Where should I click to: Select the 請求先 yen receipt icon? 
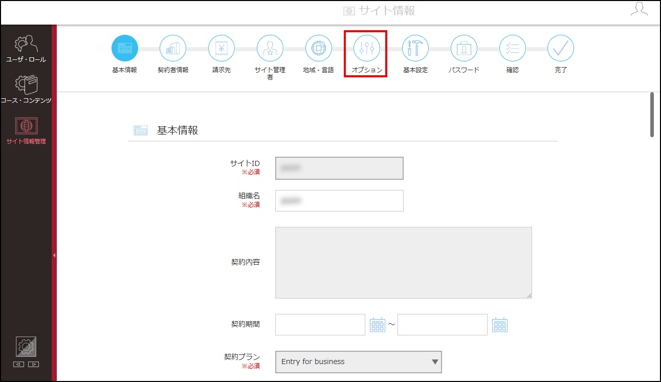pos(222,48)
